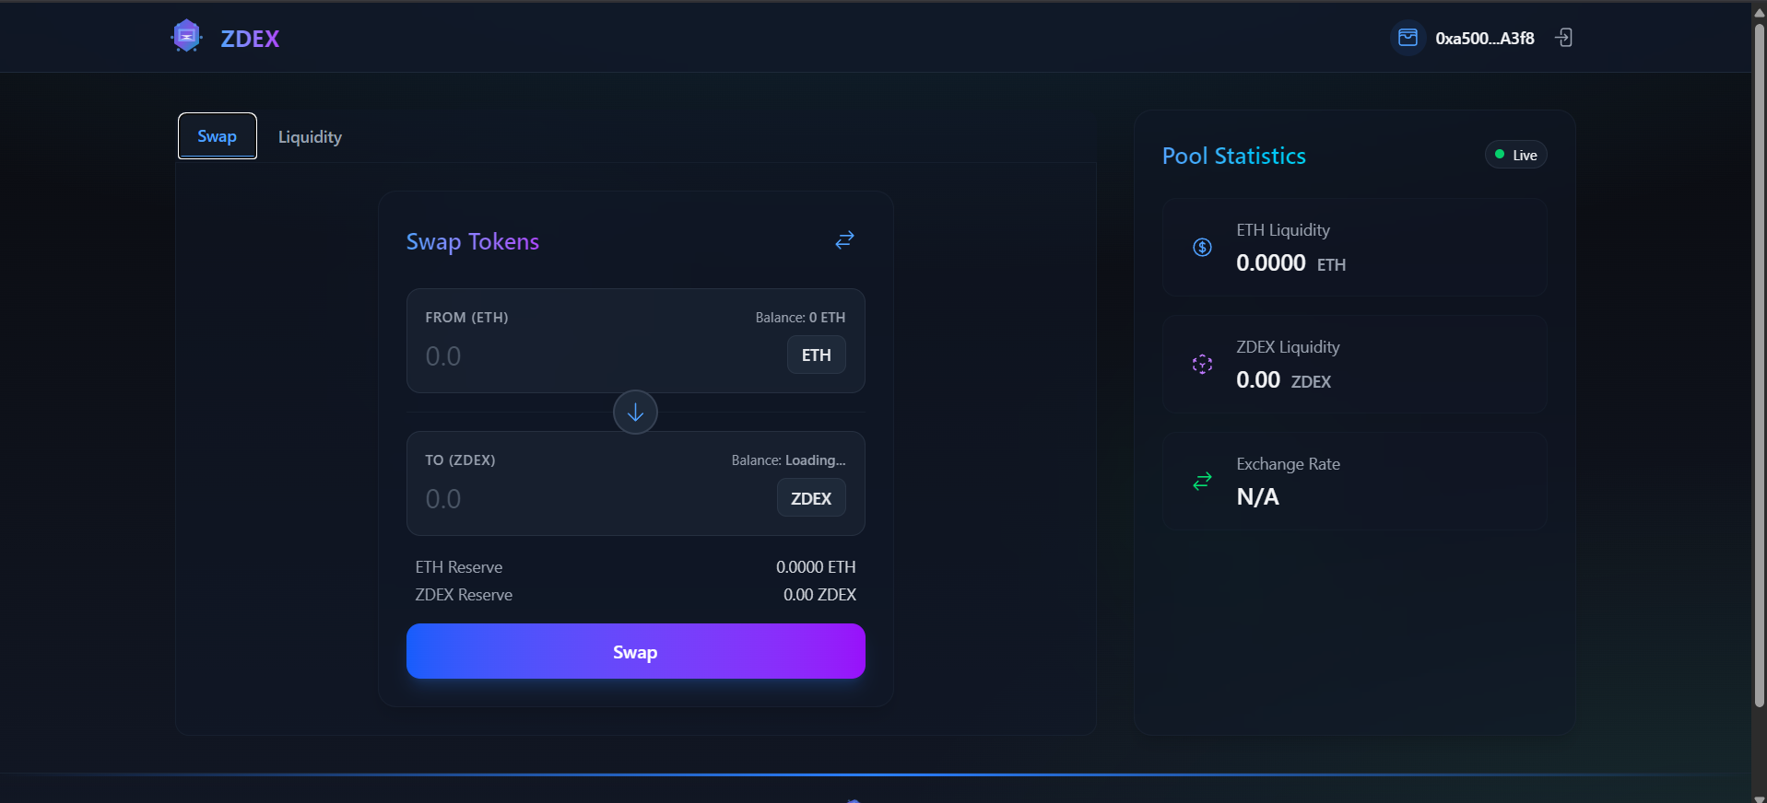Click the wallet address 0xa500...A3f8
This screenshot has width=1767, height=803.
pyautogui.click(x=1484, y=39)
